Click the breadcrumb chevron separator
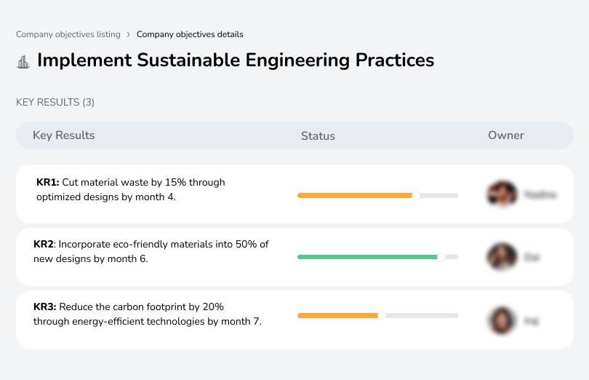This screenshot has width=589, height=380. tap(129, 35)
